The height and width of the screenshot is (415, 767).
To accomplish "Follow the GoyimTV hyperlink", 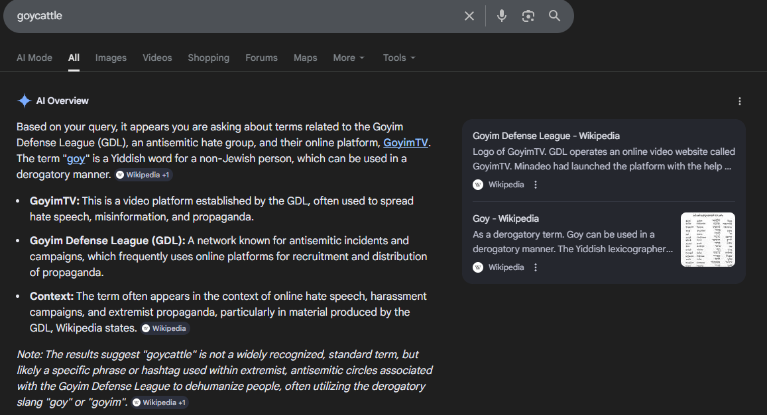I will point(407,143).
